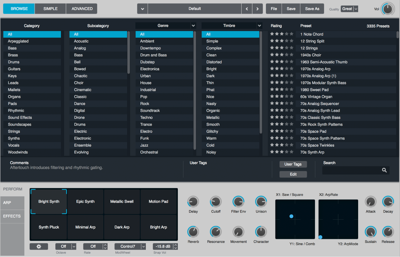The height and width of the screenshot is (257, 400).
Task: Click the Character knob
Action: coord(261,232)
